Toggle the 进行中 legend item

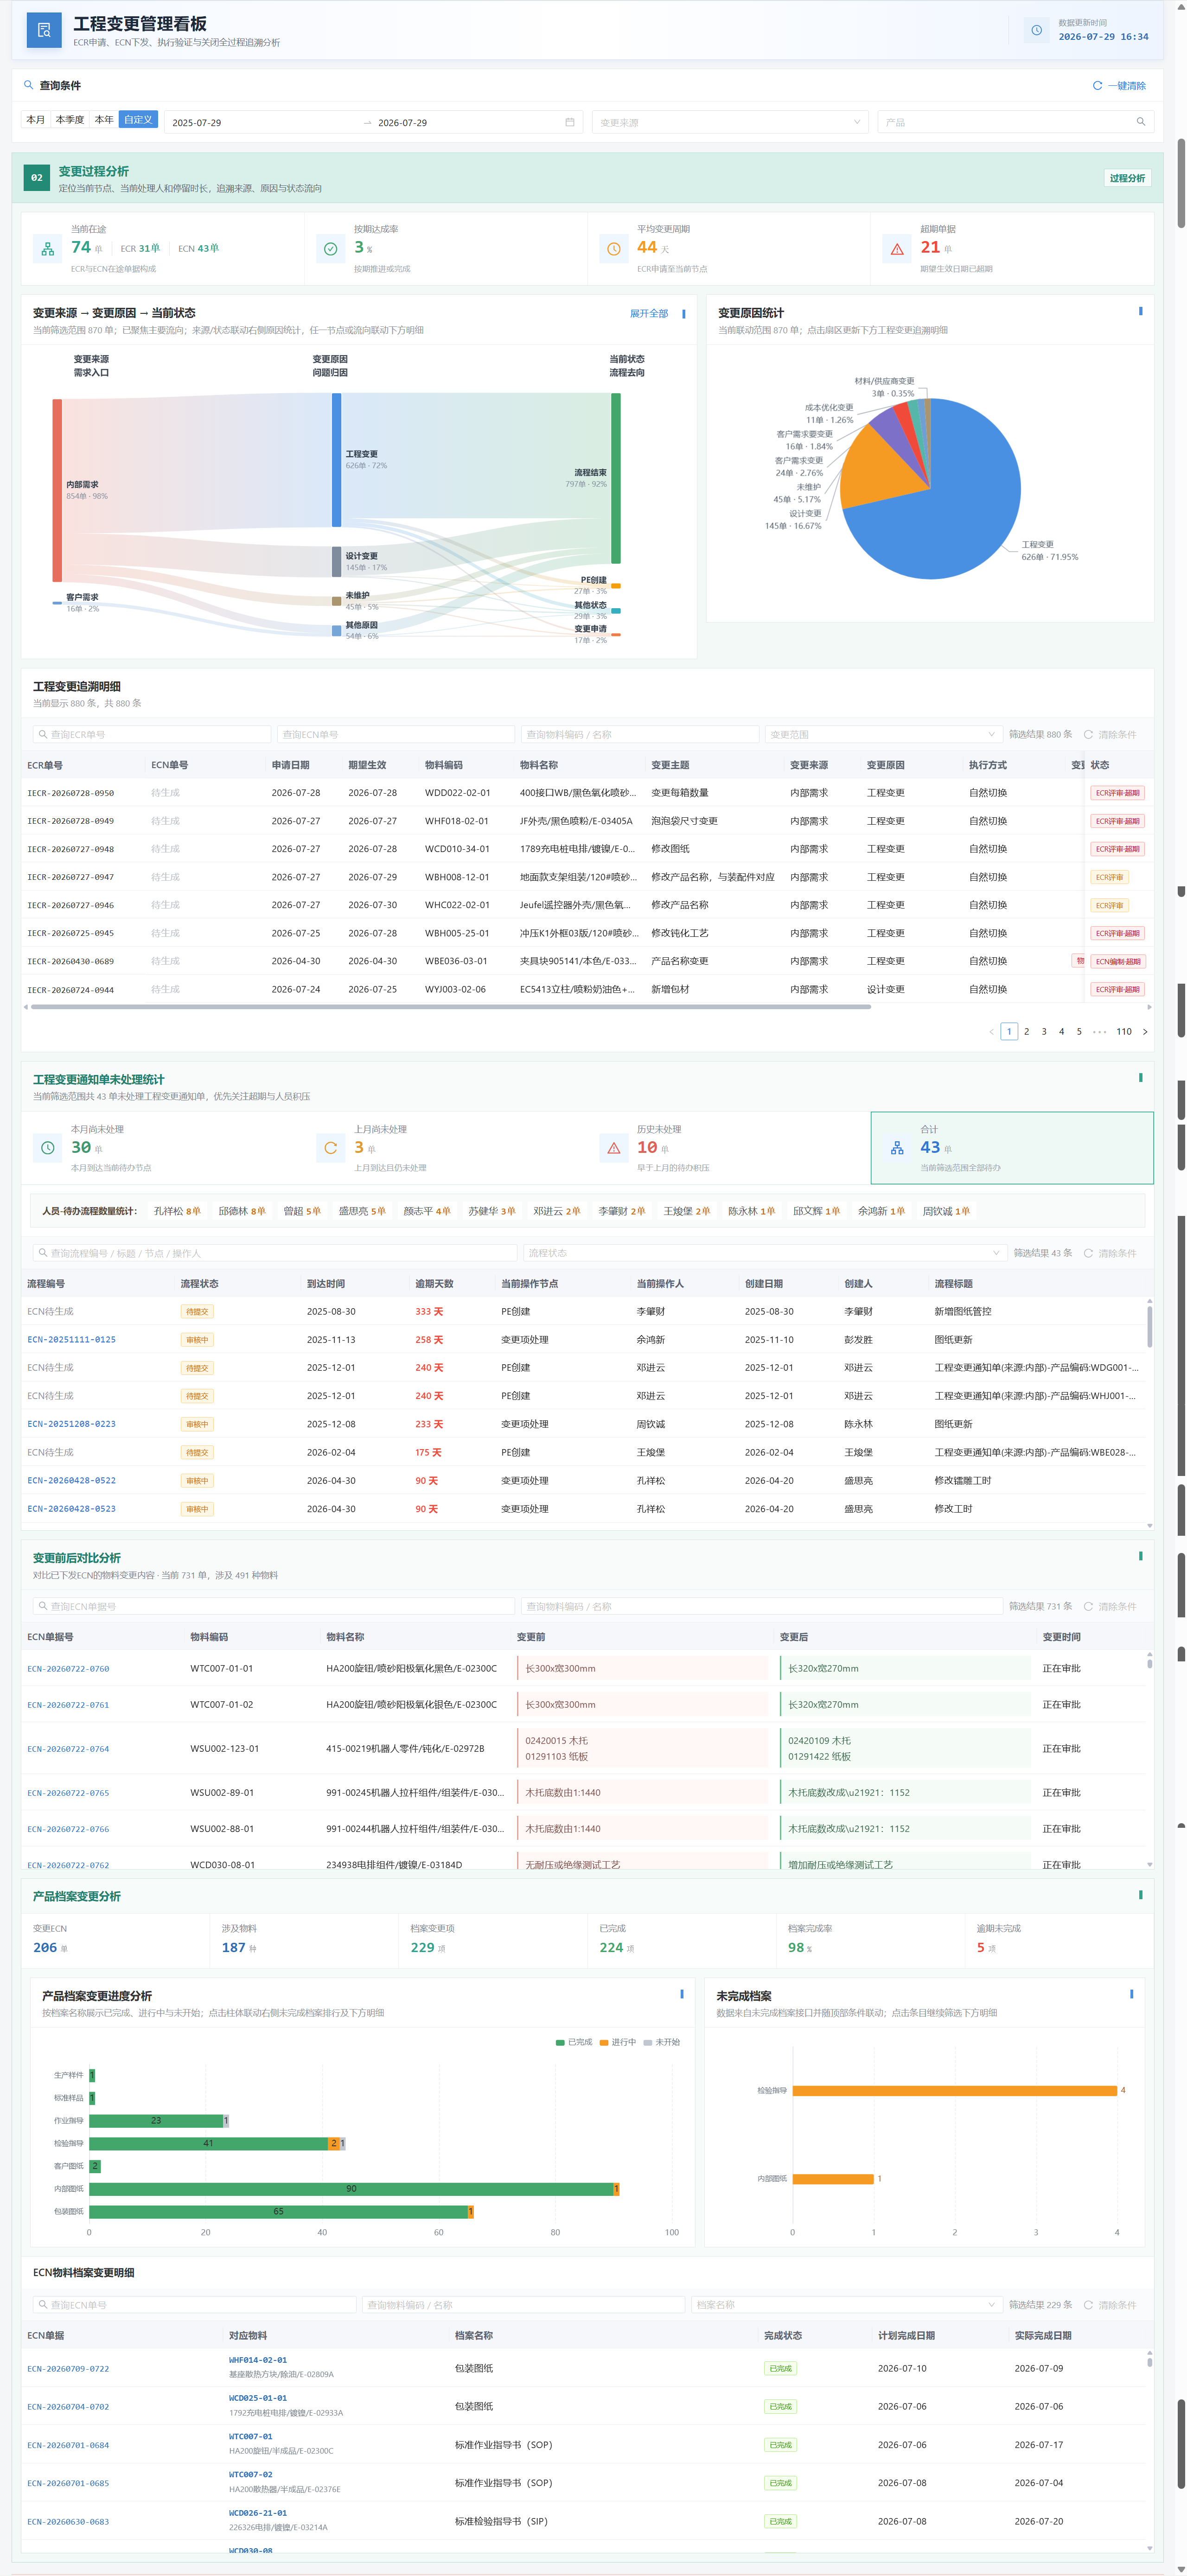[x=618, y=2042]
